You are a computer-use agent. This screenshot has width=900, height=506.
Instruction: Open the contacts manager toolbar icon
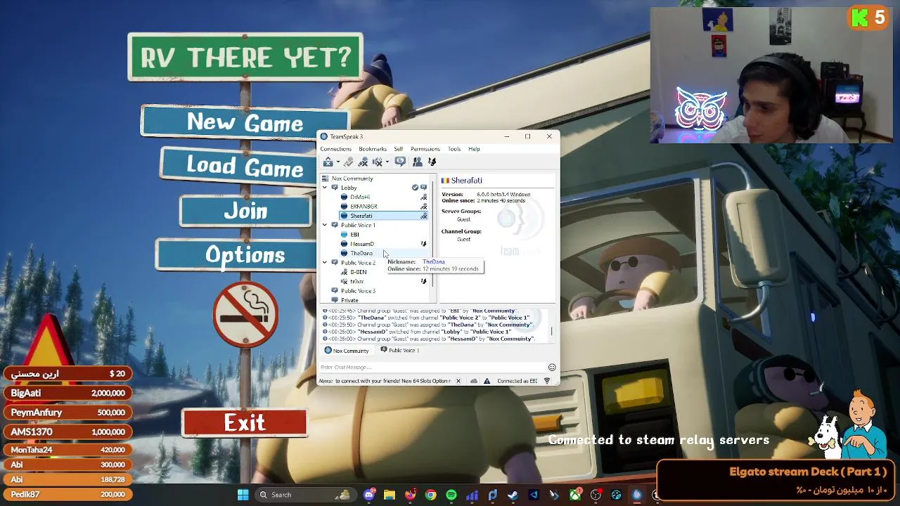(418, 162)
